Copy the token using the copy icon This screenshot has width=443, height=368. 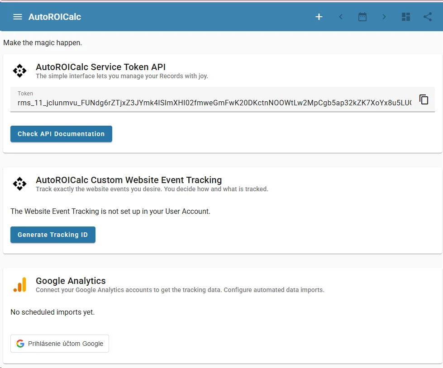point(424,99)
